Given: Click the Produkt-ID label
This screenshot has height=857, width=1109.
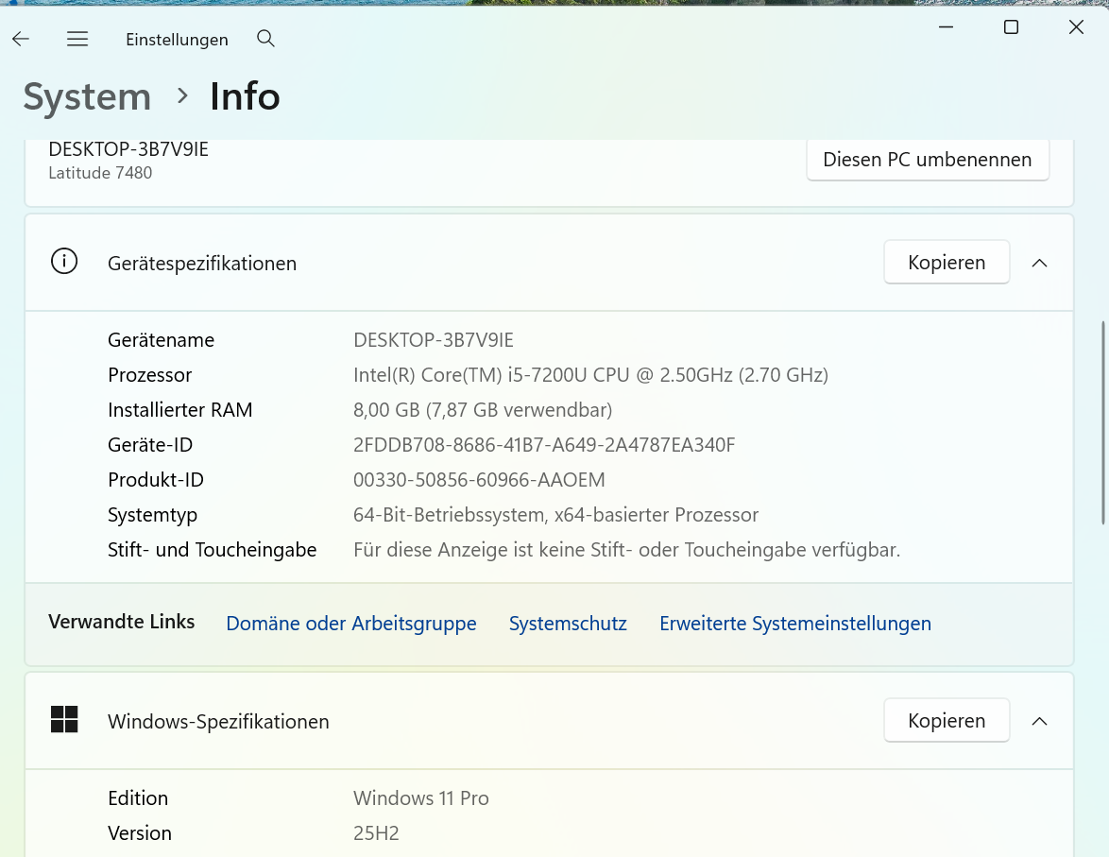Looking at the screenshot, I should tap(156, 480).
